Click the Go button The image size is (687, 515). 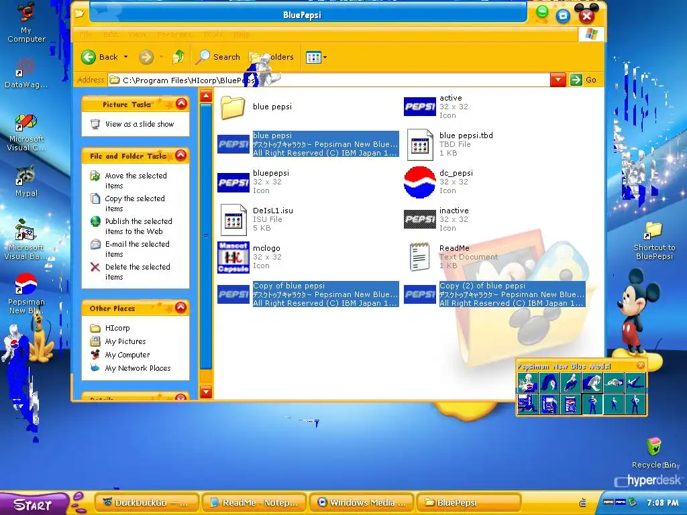(x=584, y=80)
